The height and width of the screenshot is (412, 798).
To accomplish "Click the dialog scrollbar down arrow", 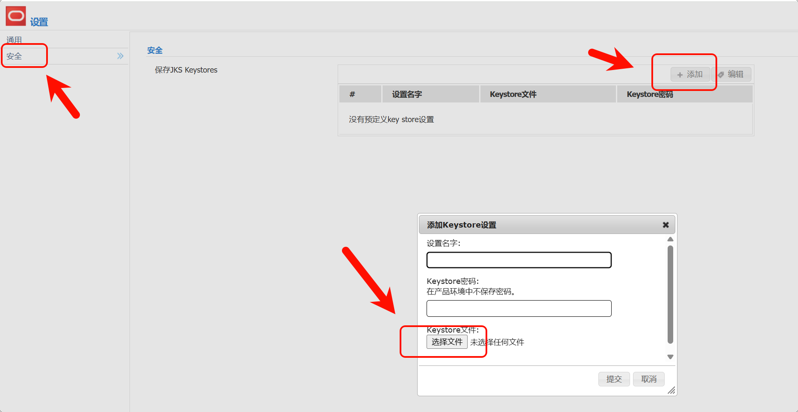I will click(x=670, y=357).
